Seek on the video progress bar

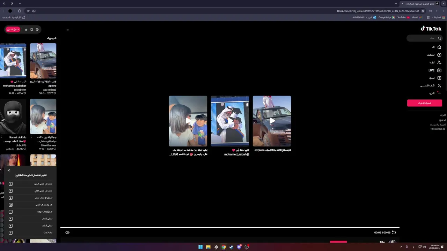(230, 227)
